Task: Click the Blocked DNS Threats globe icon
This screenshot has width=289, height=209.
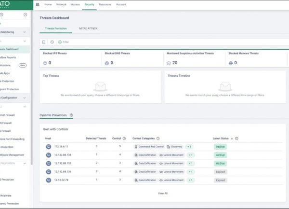Action: pos(107,63)
